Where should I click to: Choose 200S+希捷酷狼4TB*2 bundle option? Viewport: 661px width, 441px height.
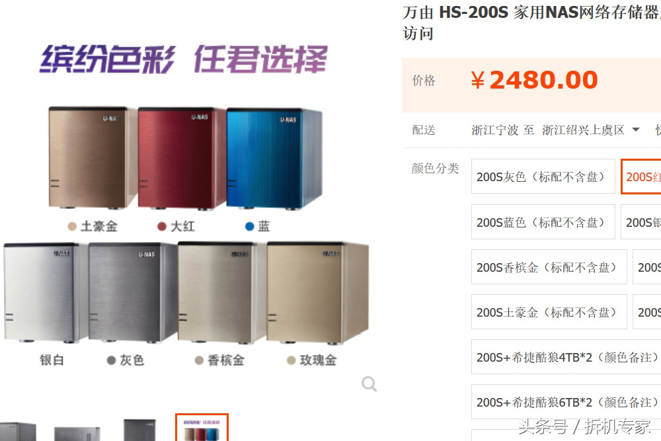click(x=566, y=357)
